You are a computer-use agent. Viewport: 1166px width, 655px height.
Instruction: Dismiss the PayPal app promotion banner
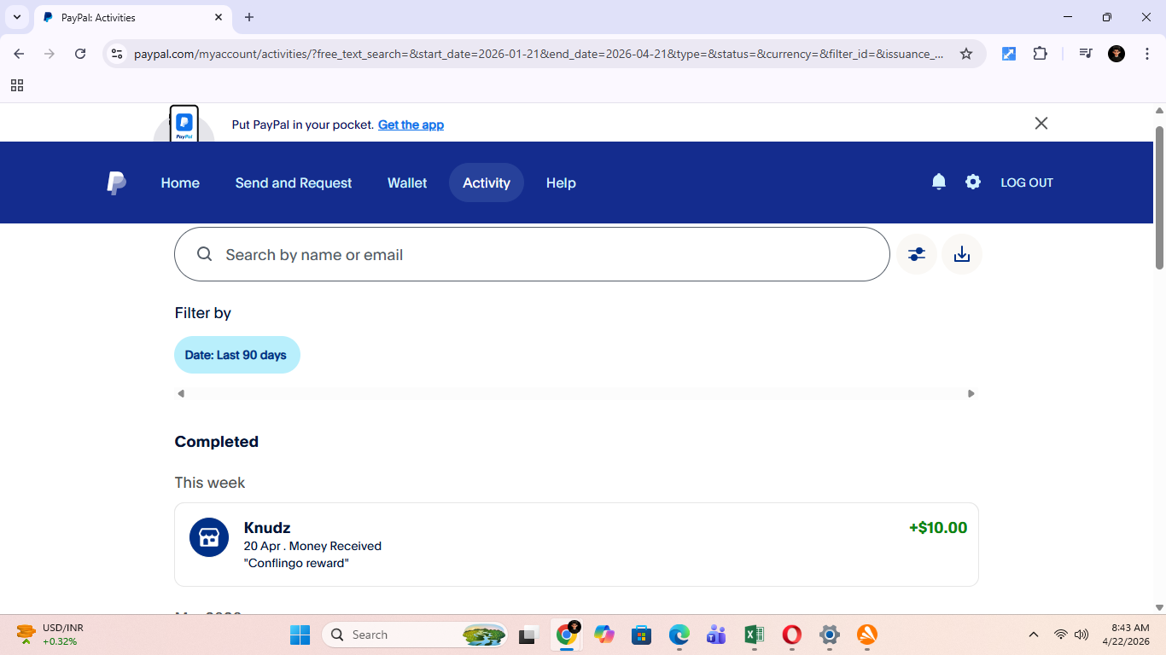(1041, 123)
